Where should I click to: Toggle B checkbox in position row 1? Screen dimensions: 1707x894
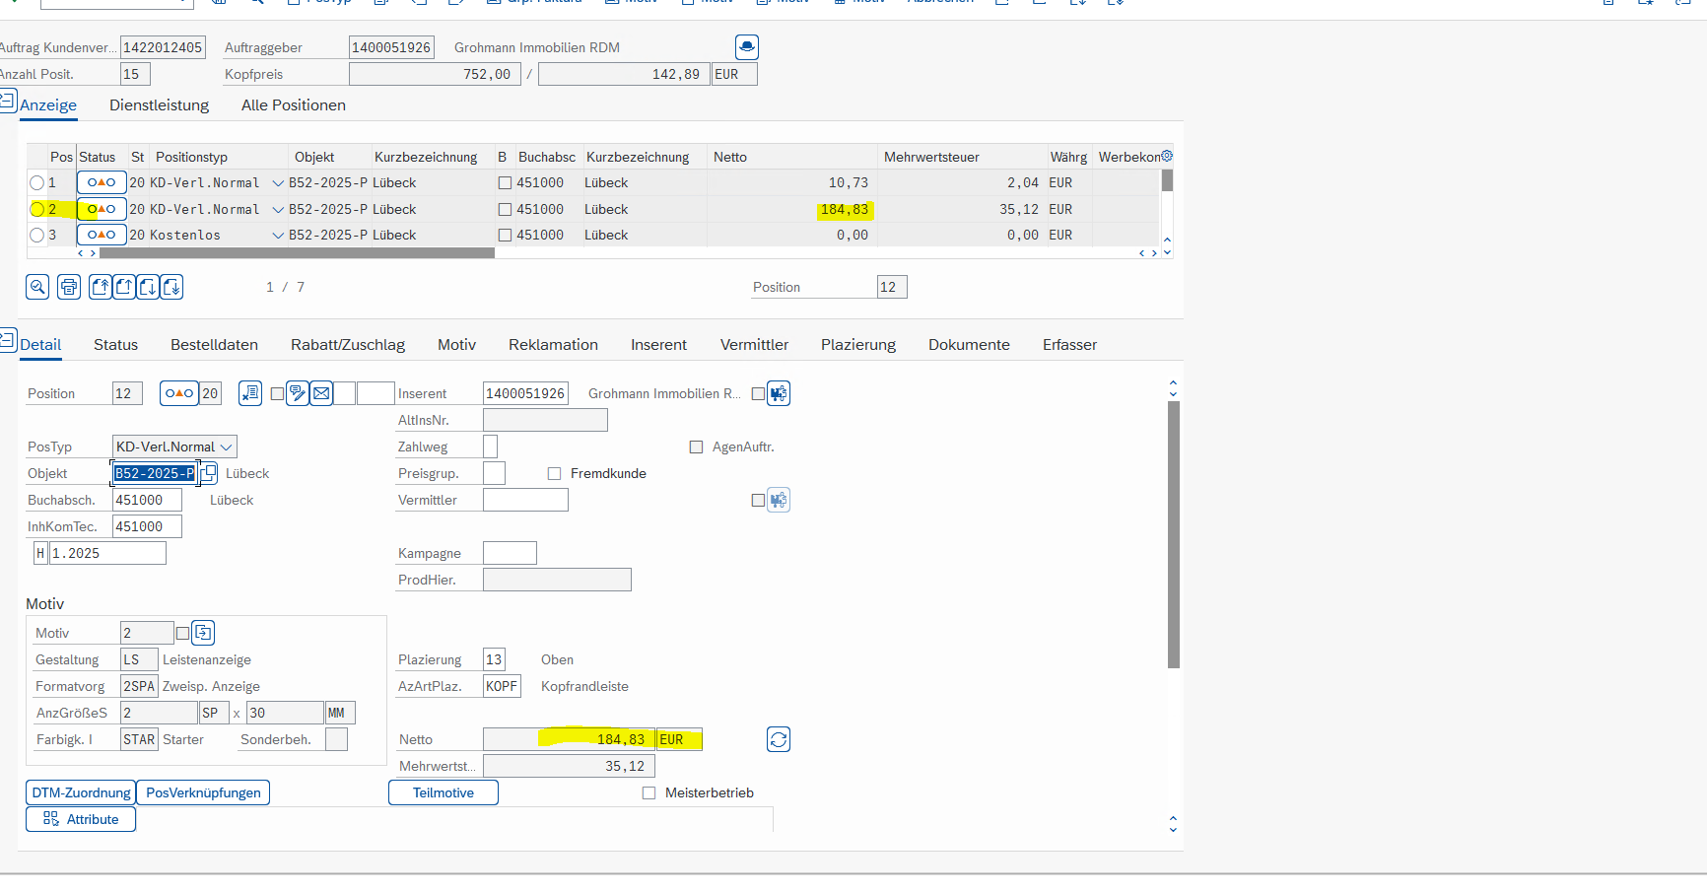(x=505, y=182)
